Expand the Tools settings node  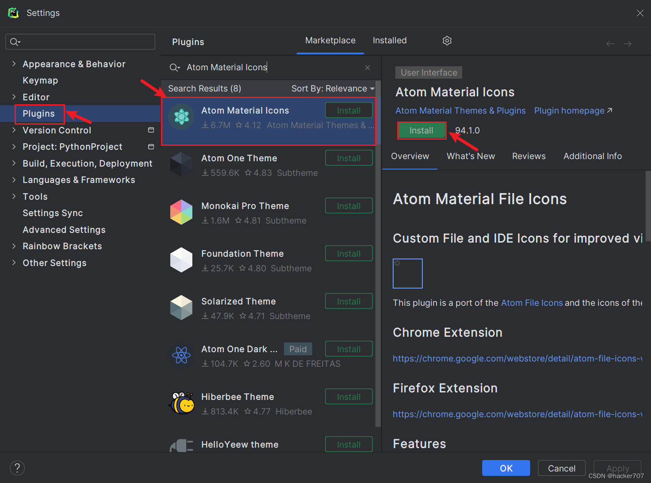tap(14, 196)
